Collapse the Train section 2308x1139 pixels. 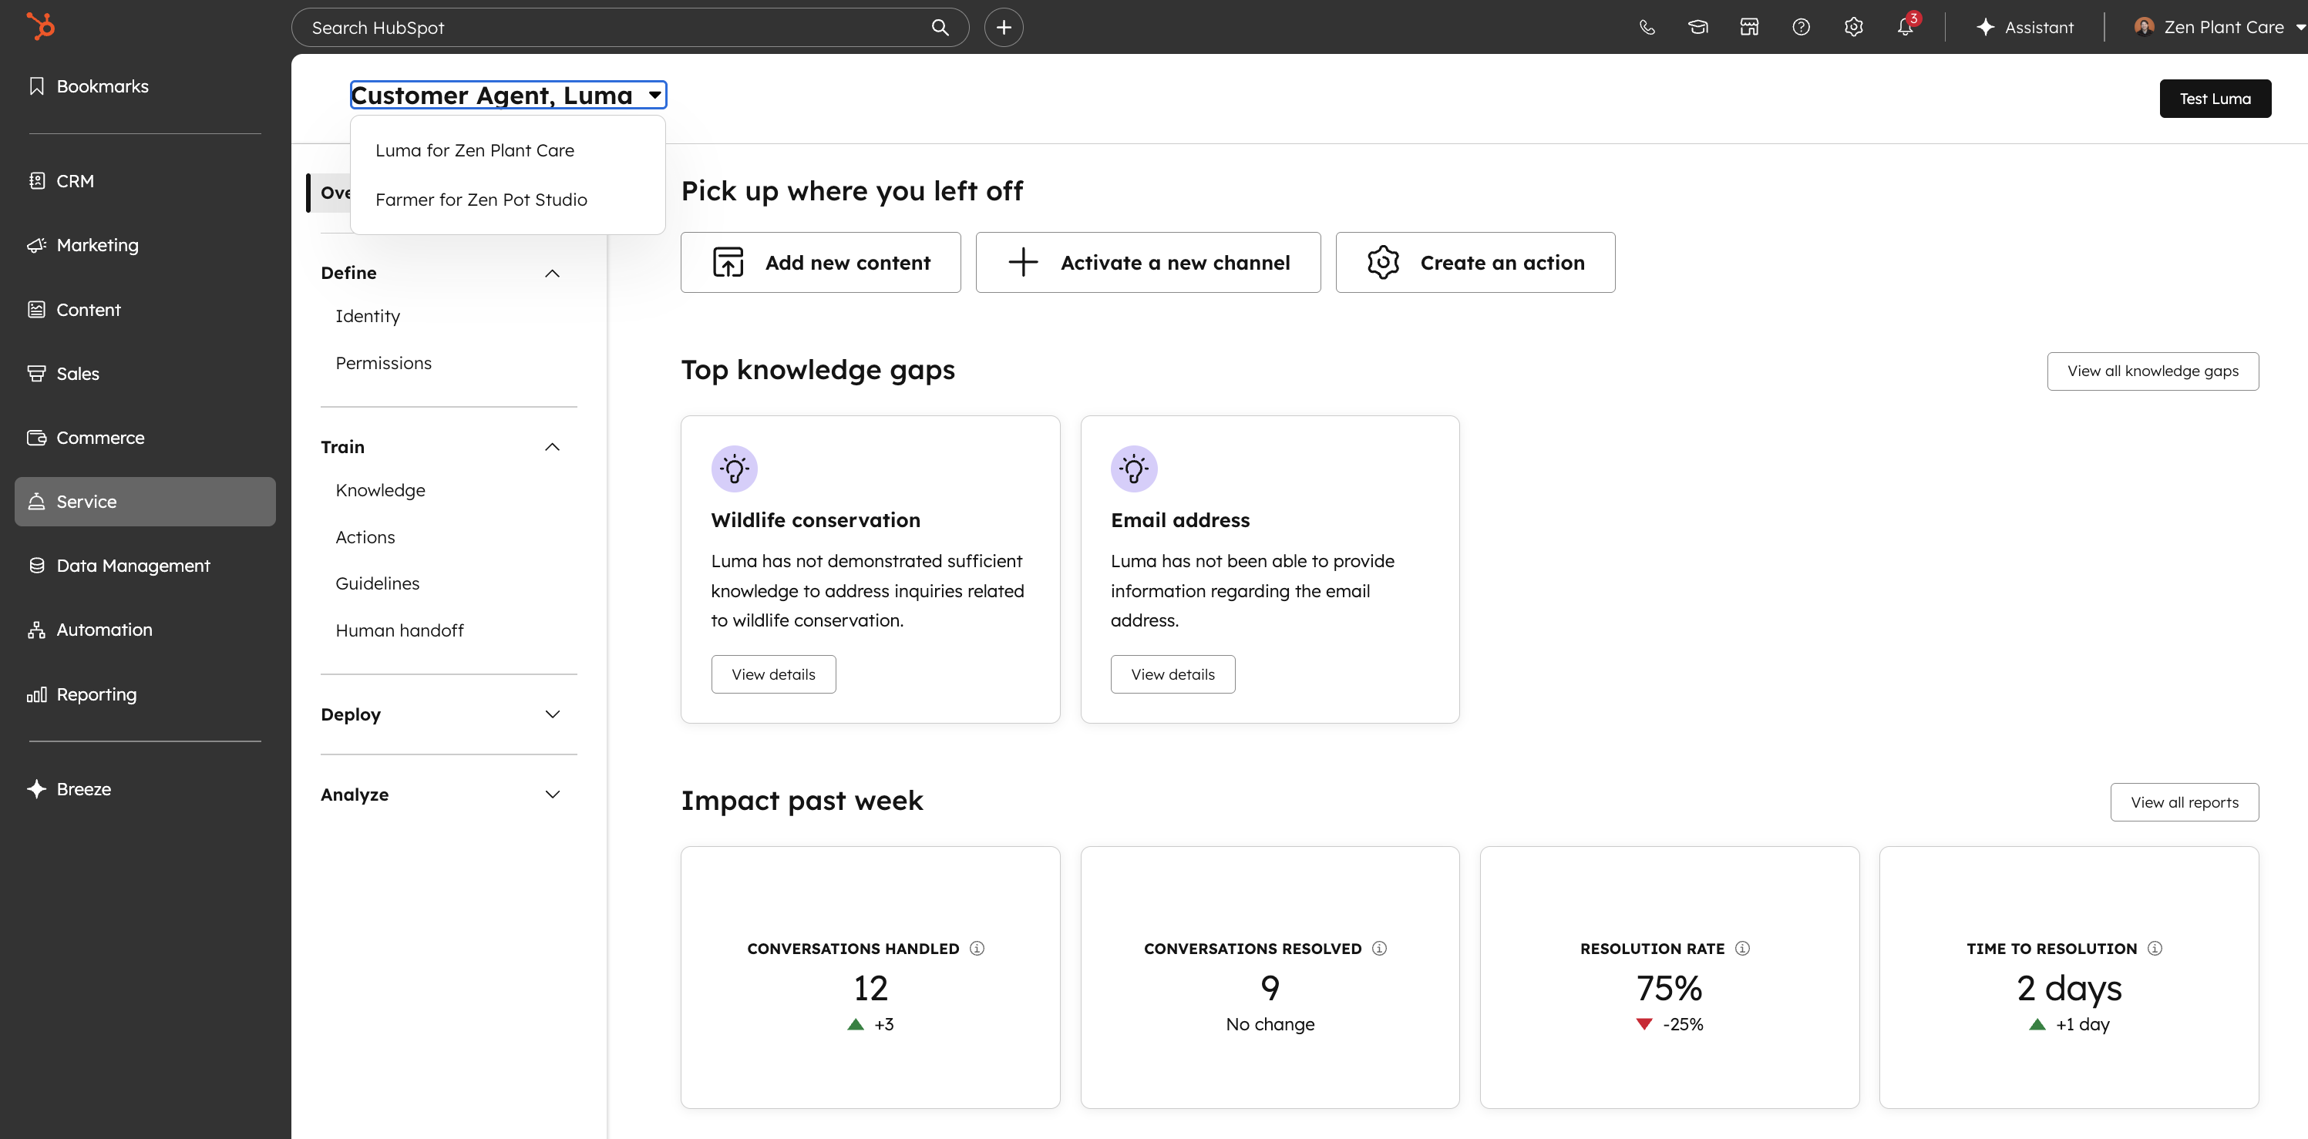552,447
